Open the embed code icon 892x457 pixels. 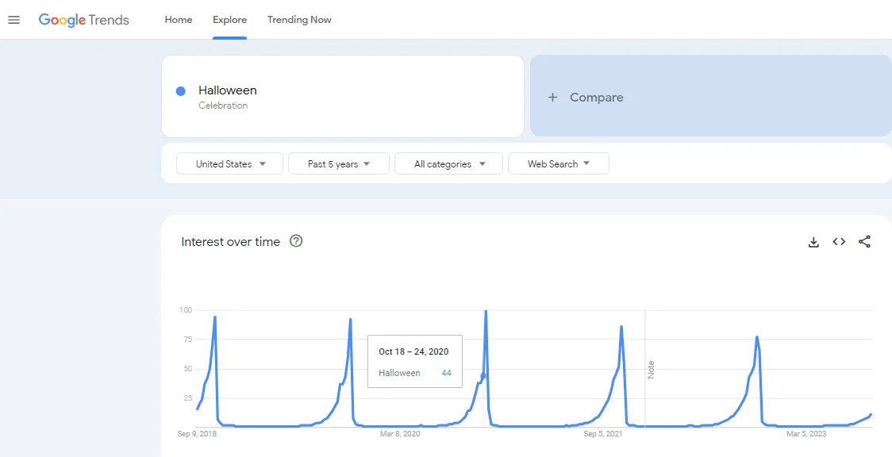pos(839,242)
